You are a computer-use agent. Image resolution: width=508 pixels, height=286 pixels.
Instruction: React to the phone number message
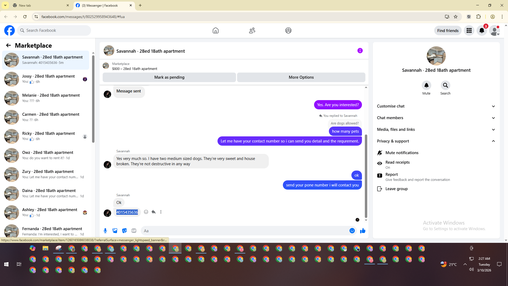pos(146,212)
